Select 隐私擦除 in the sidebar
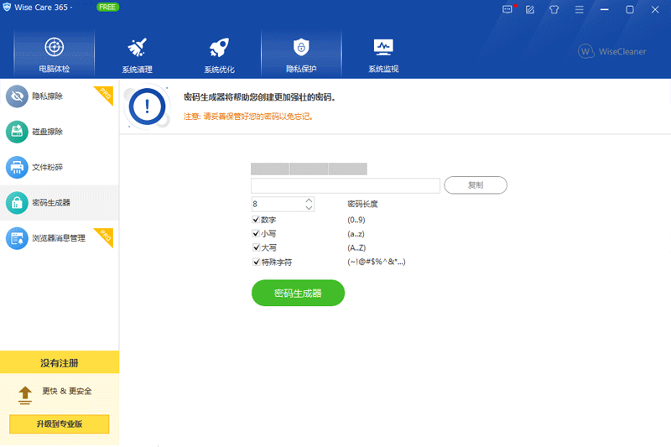Image resolution: width=671 pixels, height=447 pixels. [47, 96]
